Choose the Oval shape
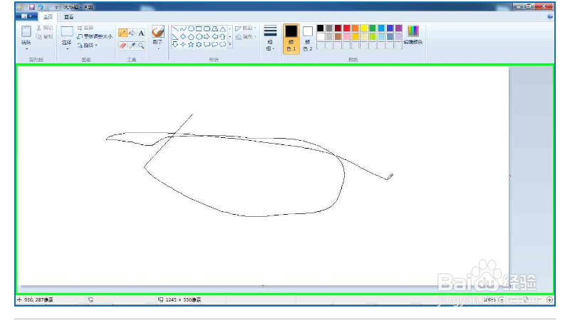570x320 pixels. tap(191, 28)
